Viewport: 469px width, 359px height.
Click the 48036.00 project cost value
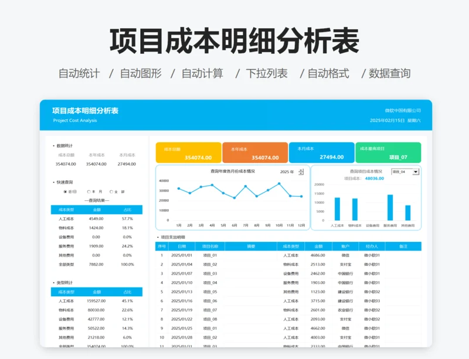[375, 178]
